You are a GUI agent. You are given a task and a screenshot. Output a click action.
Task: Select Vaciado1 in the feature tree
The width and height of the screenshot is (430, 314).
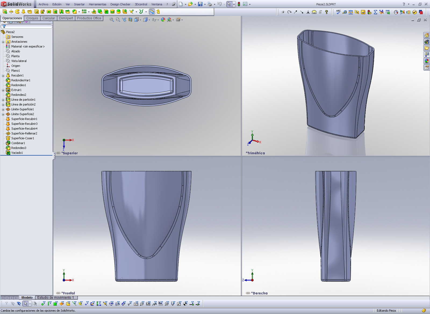pos(17,153)
